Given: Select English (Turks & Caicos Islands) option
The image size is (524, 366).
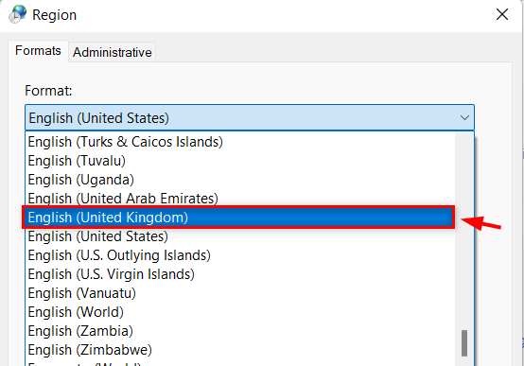Looking at the screenshot, I should [240, 142].
